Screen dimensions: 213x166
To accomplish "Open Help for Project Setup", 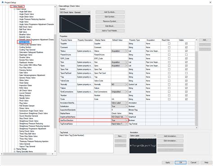I will pyautogui.click(x=206, y=162).
